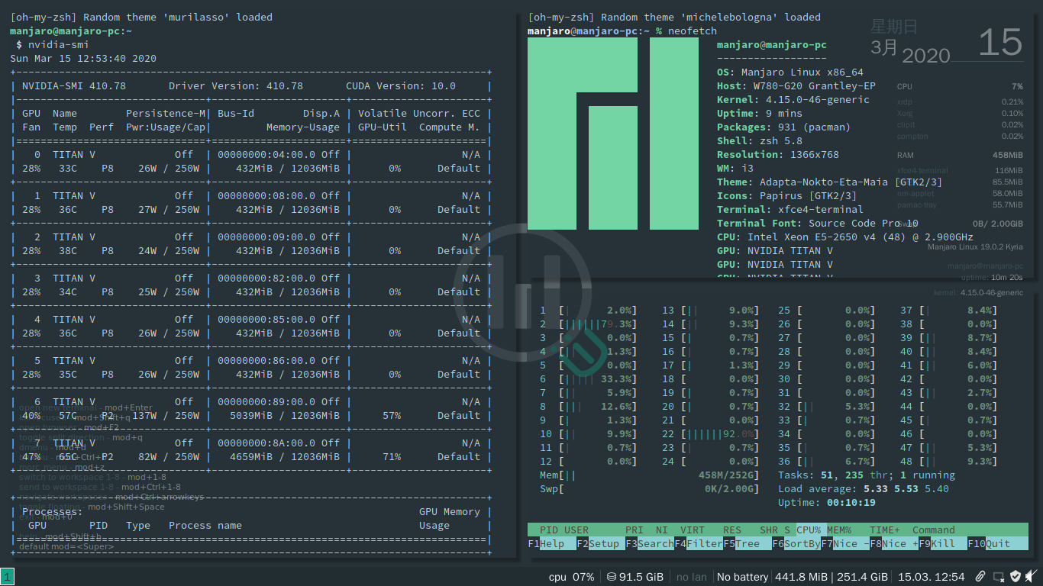Sort htop by USER column header
The height and width of the screenshot is (586, 1043).
[x=576, y=530]
